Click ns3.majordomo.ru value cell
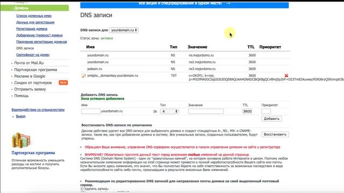 click(x=202, y=69)
